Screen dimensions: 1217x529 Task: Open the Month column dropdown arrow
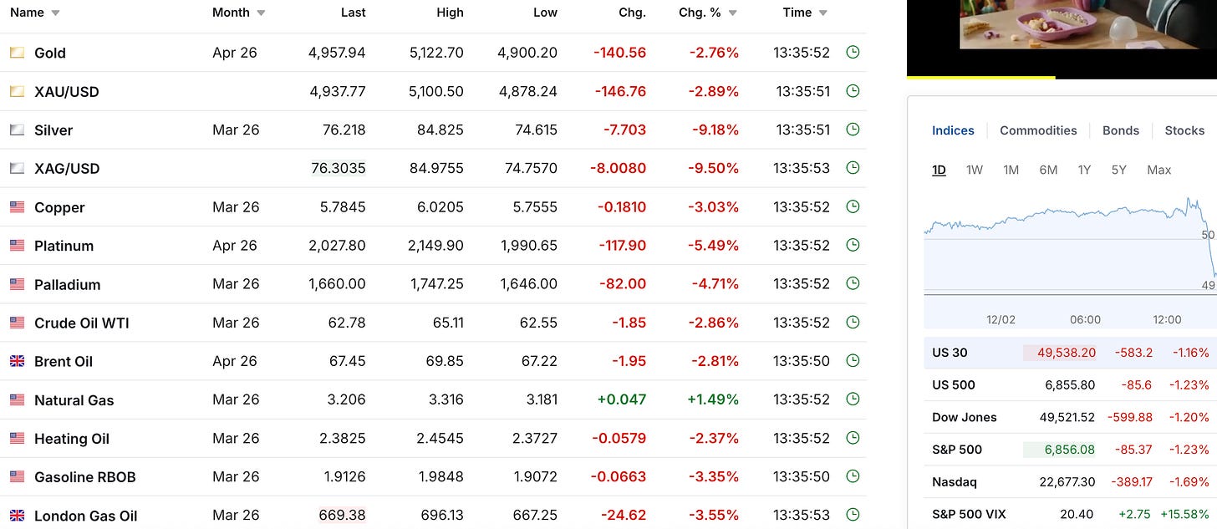(261, 13)
